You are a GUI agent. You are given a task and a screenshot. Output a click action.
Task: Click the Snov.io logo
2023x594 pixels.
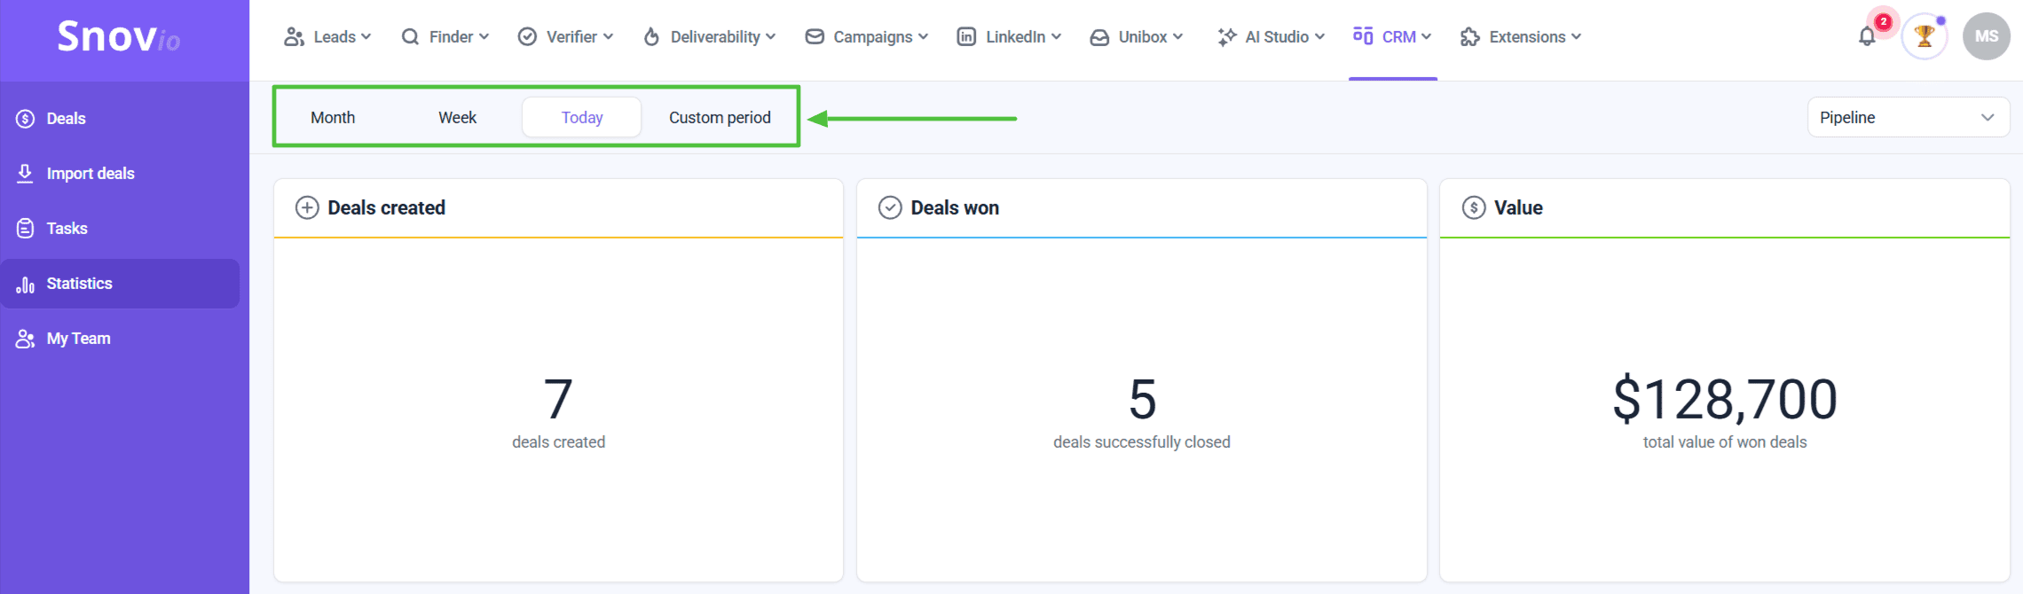pos(119,37)
